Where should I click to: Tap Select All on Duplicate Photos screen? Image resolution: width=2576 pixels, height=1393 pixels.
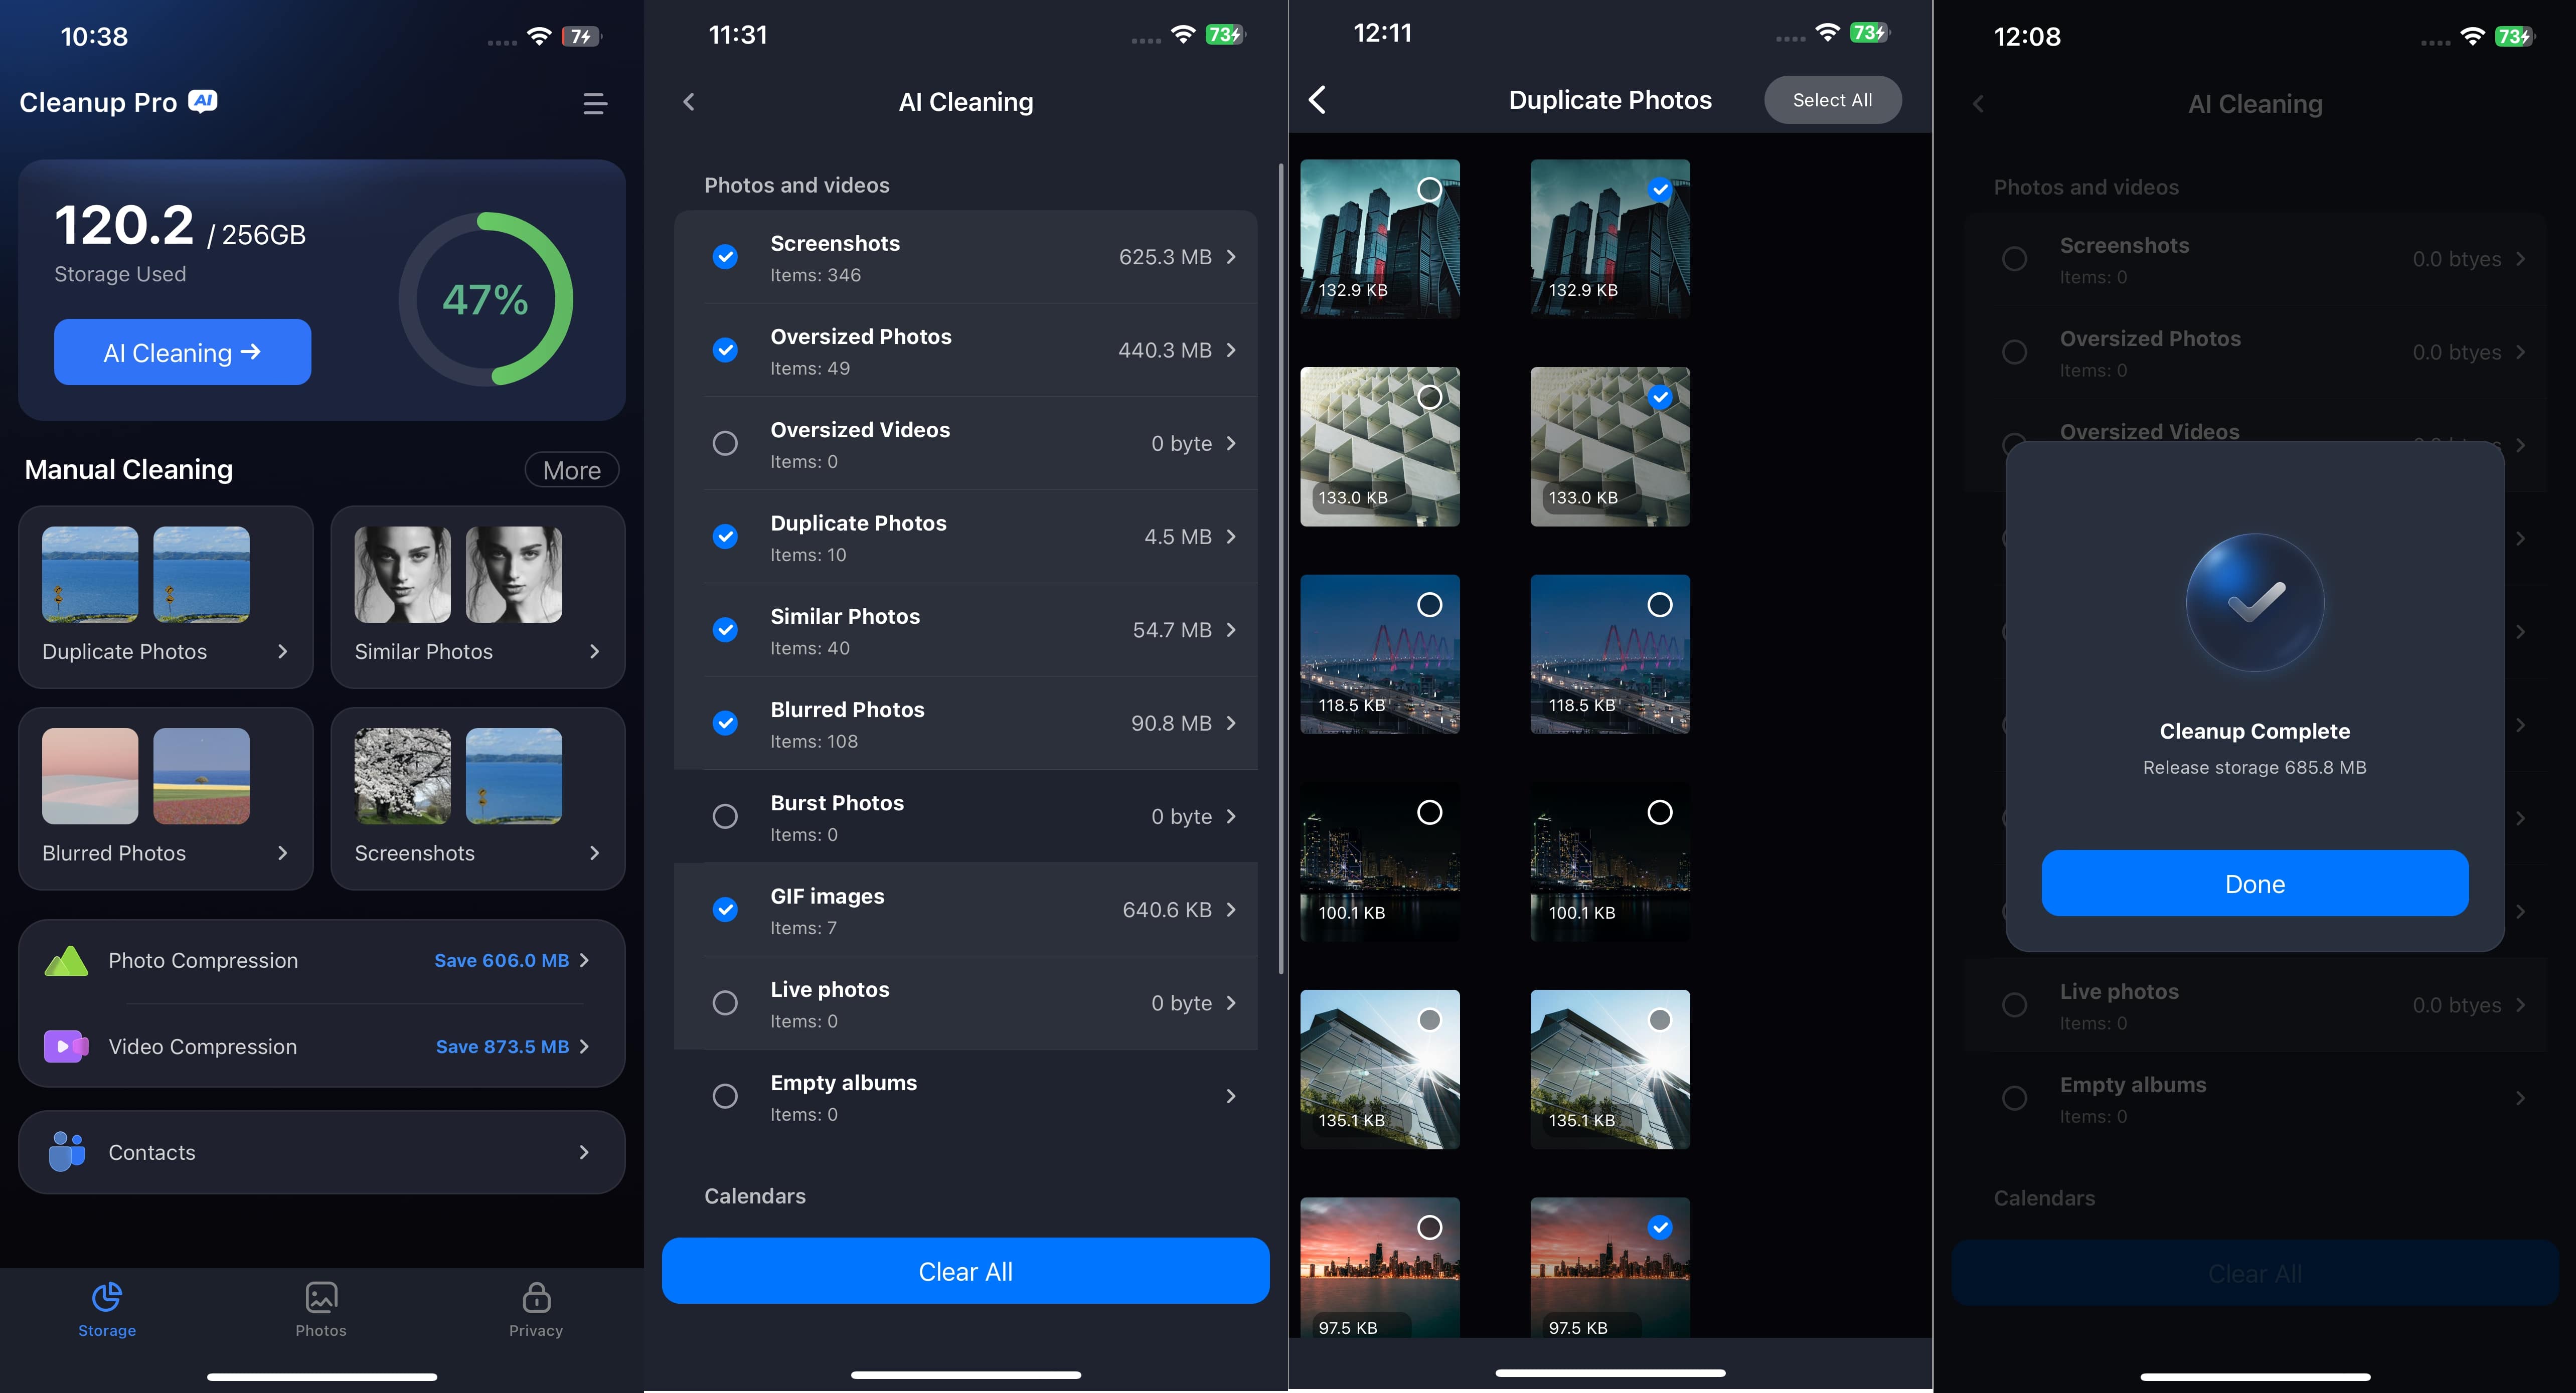pyautogui.click(x=1832, y=98)
